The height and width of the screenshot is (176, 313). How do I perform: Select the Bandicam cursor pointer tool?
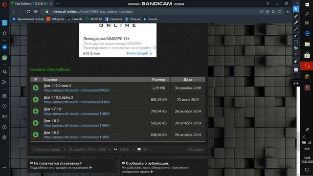296,9
